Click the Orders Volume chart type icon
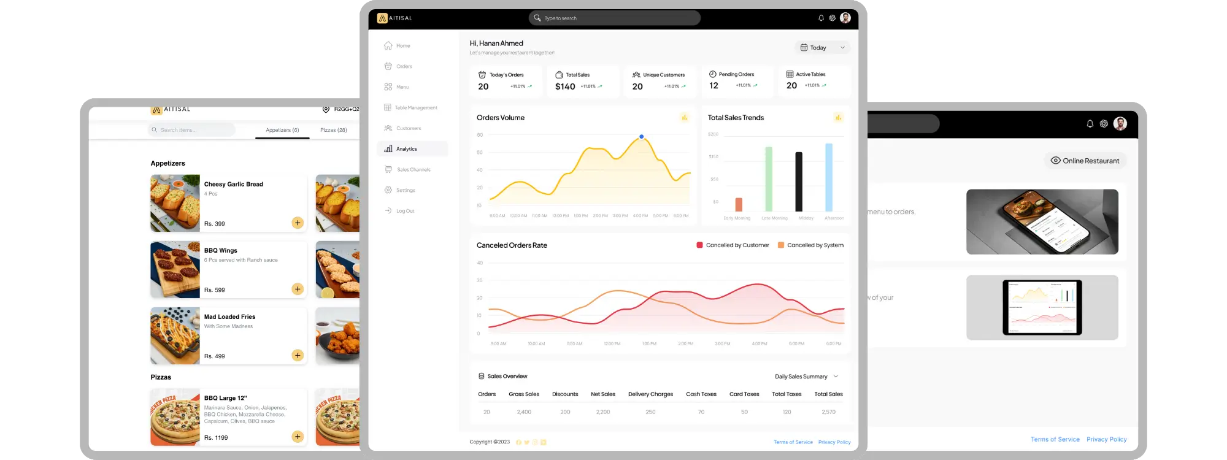Viewport: 1227px width, 460px height. (685, 118)
